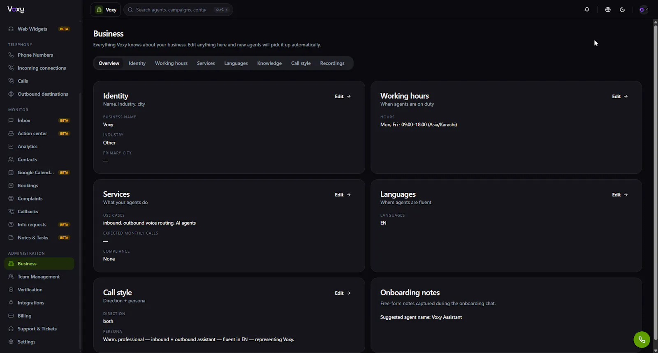Toggle dark mode moon icon
This screenshot has height=353, width=658.
coord(622,10)
